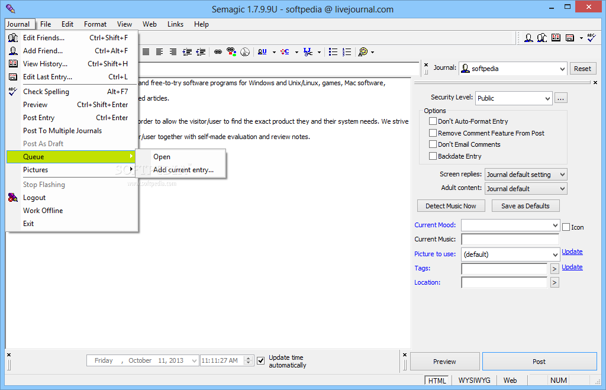The height and width of the screenshot is (390, 606).
Task: Choose Add current entry... in Queue submenu
Action: click(180, 170)
